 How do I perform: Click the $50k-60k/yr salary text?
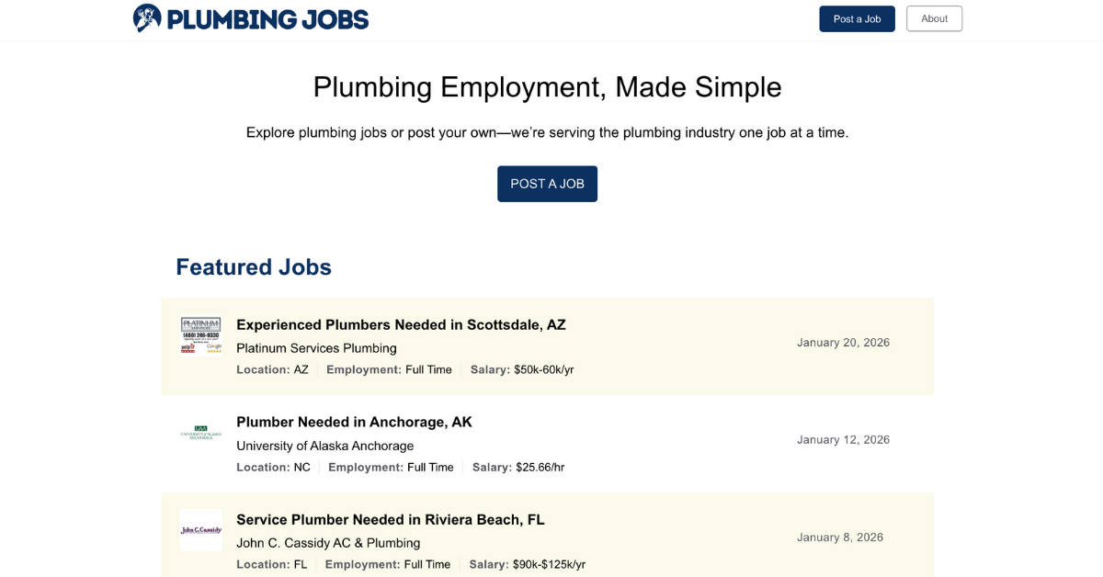[x=544, y=370]
